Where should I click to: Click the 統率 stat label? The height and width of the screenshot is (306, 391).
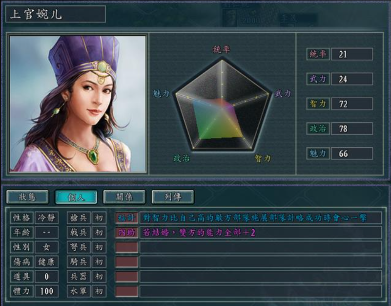(x=318, y=54)
